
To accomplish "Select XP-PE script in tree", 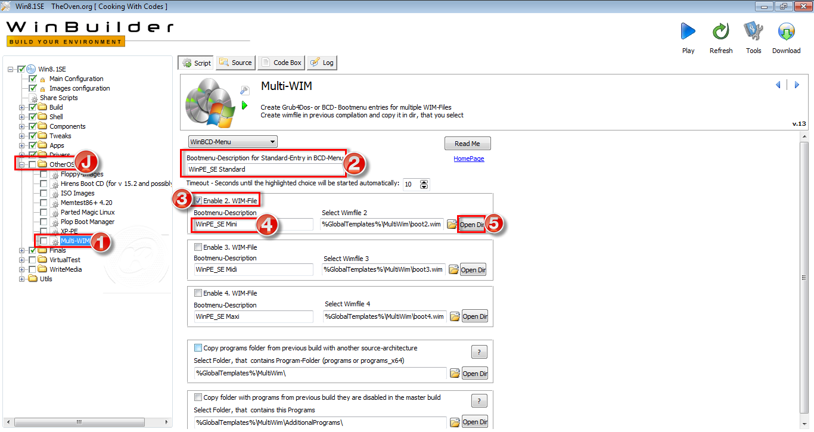I will [69, 231].
